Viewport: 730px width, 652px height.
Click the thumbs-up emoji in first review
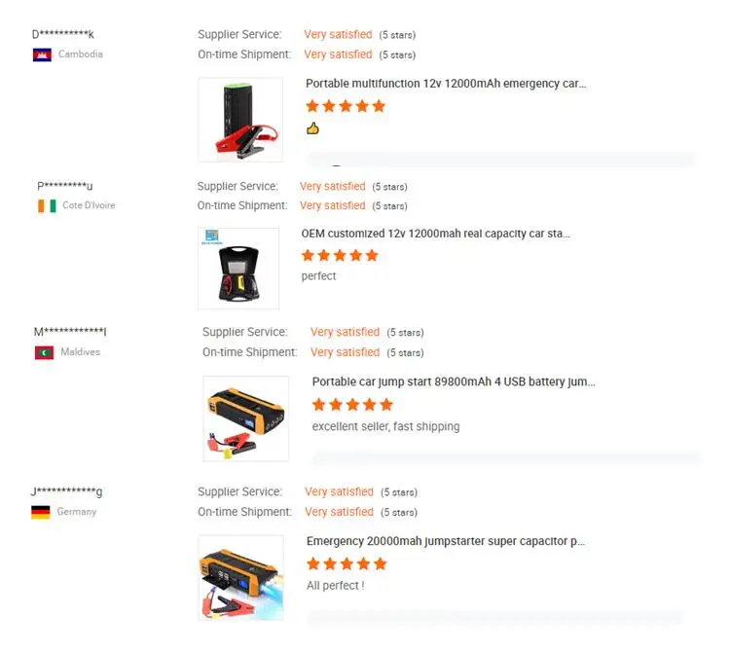312,128
